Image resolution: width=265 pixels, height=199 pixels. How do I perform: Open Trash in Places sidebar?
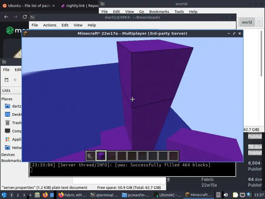click(13, 123)
